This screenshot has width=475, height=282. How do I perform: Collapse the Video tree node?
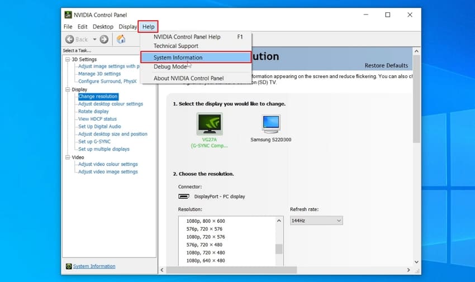tap(68, 157)
